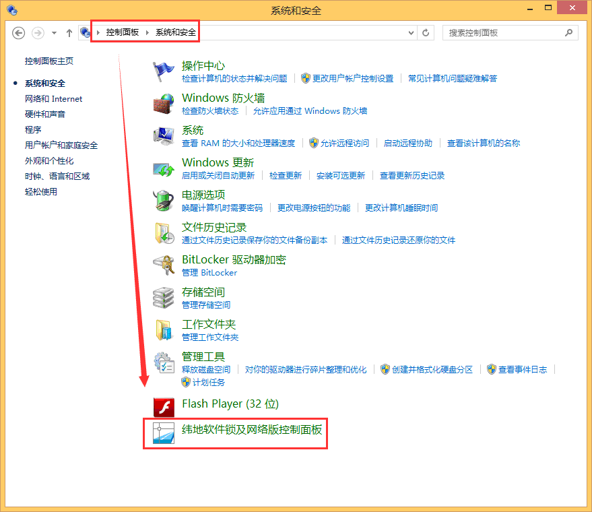The height and width of the screenshot is (512, 592).
Task: Open the 更改用户帐户控制设置 link
Action: (x=352, y=78)
